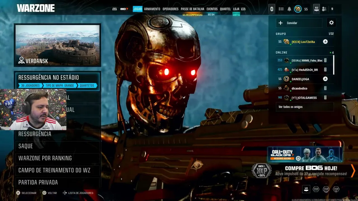Open the notifications bell icon

point(289,9)
